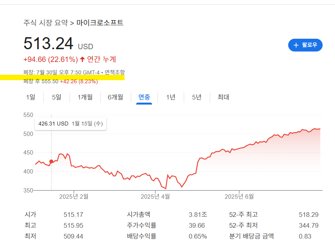
Task: Click the 426.31 USD chart tooltip
Action: click(70, 124)
